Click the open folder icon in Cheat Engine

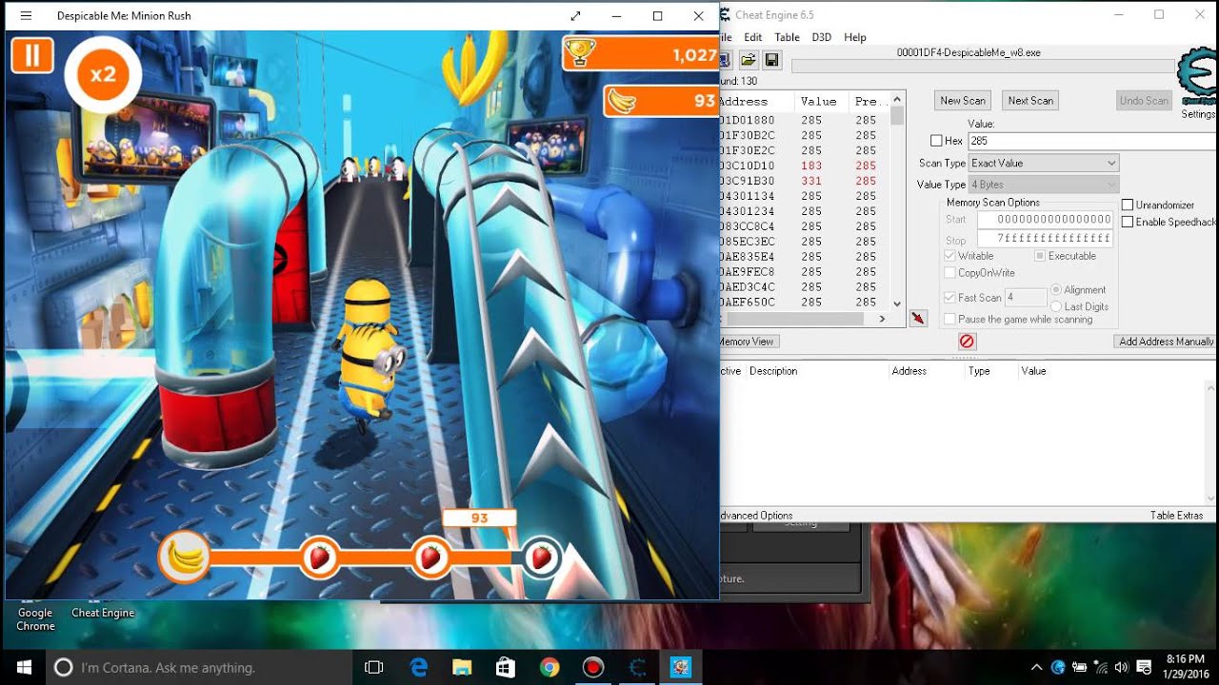[x=749, y=60]
